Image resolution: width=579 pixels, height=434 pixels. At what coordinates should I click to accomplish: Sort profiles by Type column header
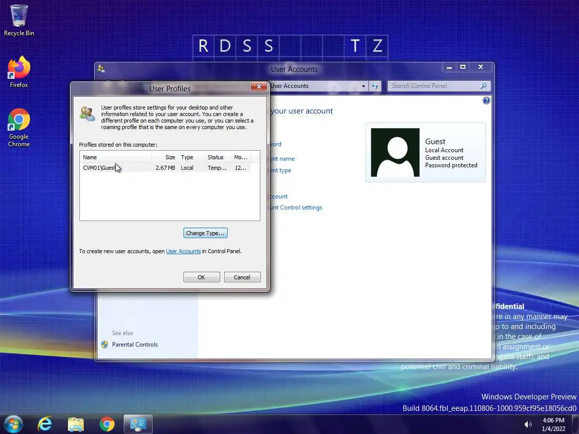point(191,157)
